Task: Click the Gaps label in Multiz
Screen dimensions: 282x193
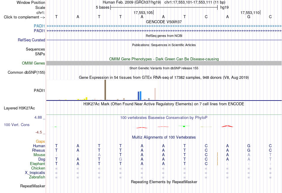Action: (x=40, y=142)
